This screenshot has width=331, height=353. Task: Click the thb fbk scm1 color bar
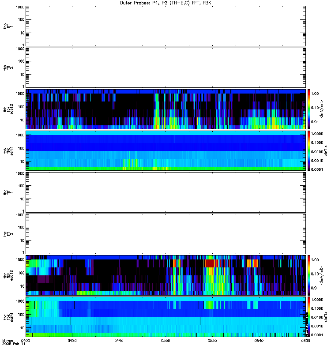click(309, 150)
